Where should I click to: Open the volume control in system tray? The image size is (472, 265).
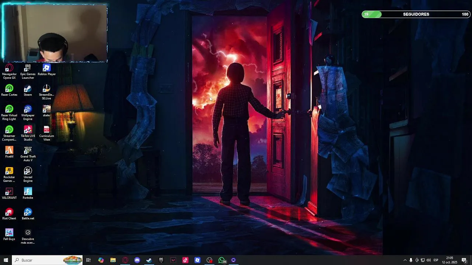[x=428, y=260]
